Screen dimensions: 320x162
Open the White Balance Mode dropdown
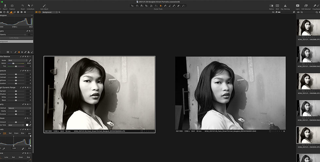pyautogui.click(x=18, y=60)
